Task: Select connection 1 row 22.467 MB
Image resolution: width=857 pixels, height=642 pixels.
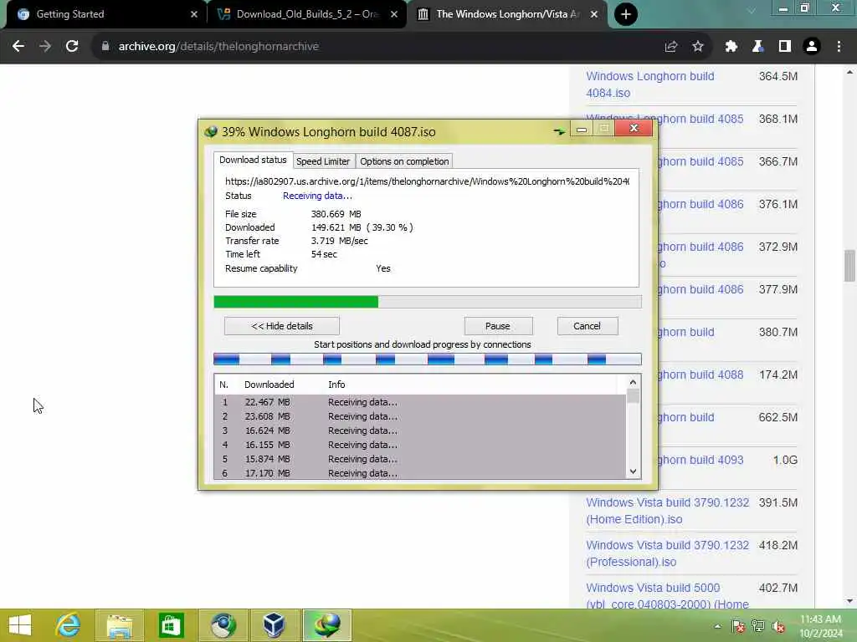Action: click(x=420, y=402)
